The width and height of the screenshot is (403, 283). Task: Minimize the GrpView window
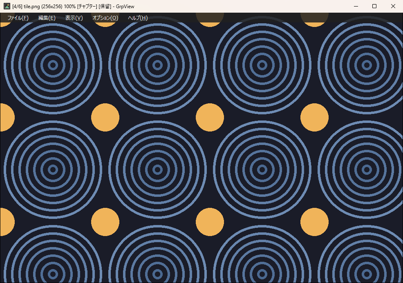tap(356, 6)
